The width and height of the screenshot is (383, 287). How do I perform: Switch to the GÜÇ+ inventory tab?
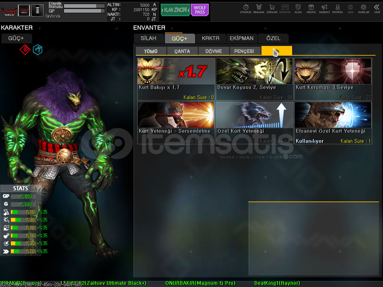pos(179,38)
